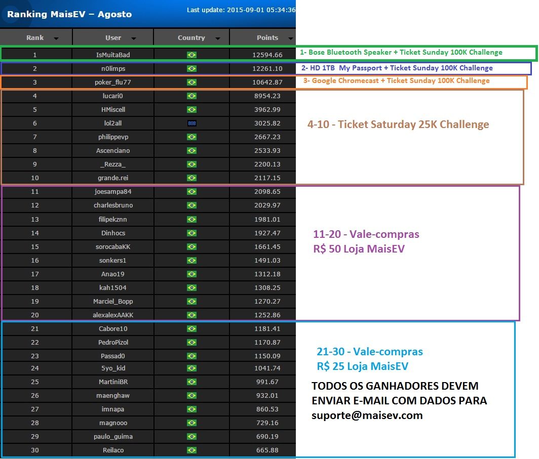Click username Passad0
The image size is (539, 459).
click(113, 356)
